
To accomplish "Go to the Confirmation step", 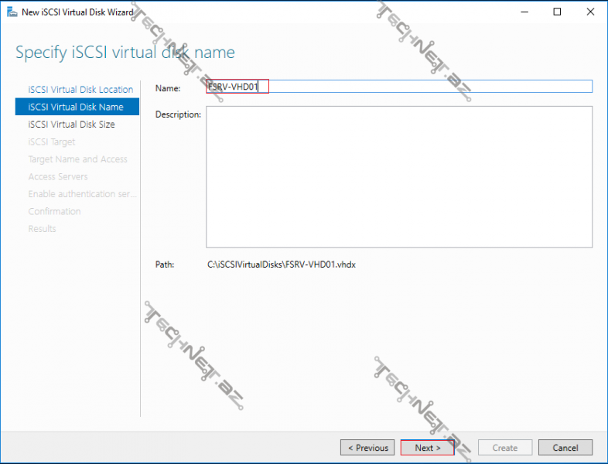I will (x=54, y=211).
